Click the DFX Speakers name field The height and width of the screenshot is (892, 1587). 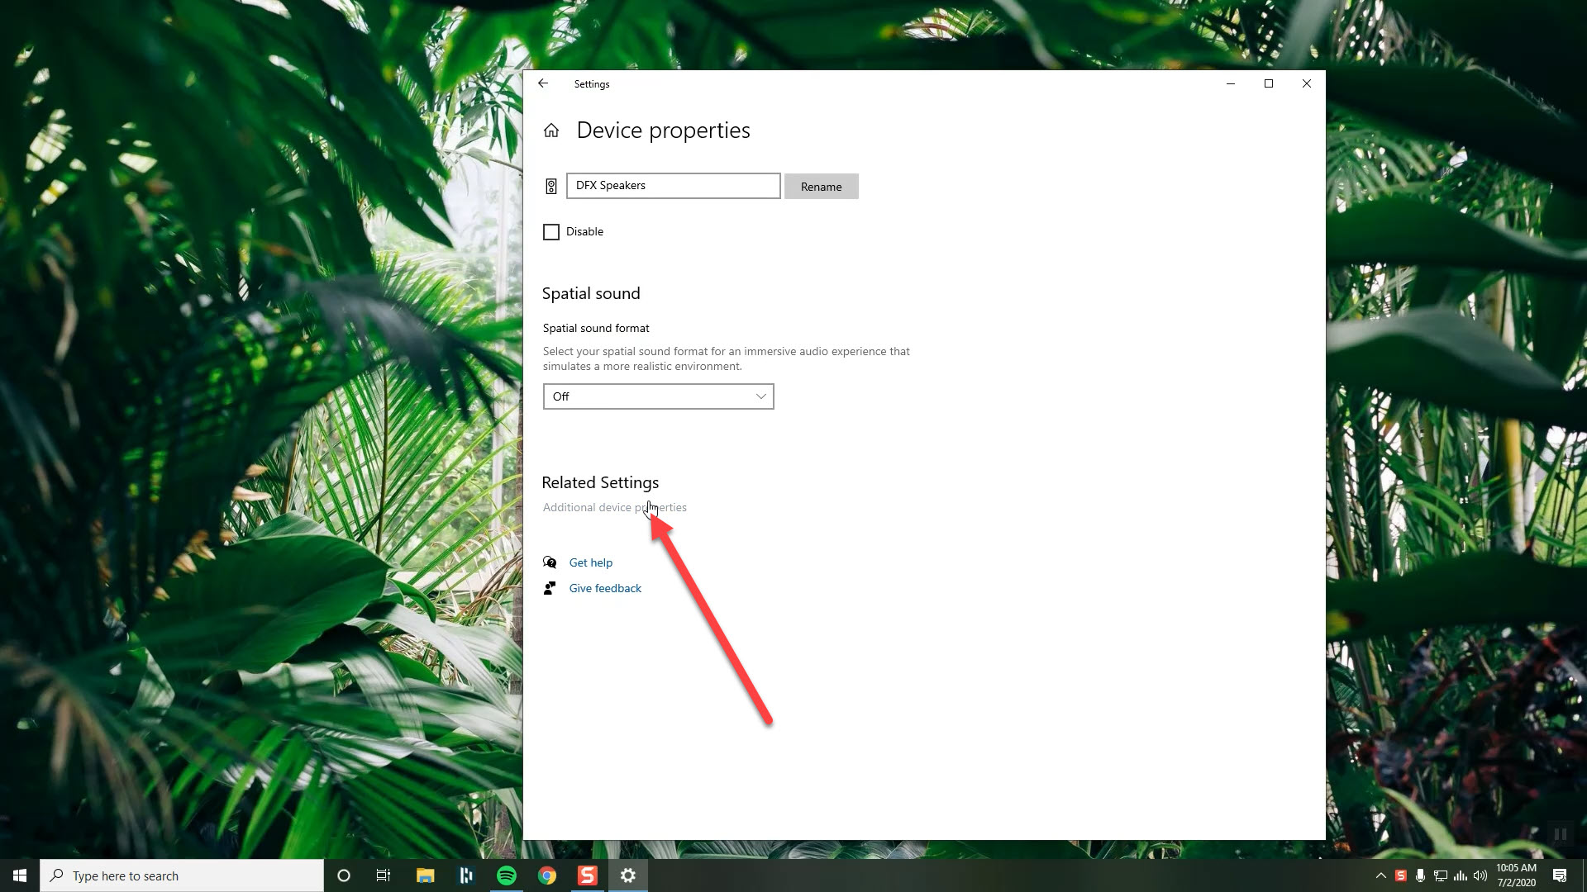(x=673, y=186)
